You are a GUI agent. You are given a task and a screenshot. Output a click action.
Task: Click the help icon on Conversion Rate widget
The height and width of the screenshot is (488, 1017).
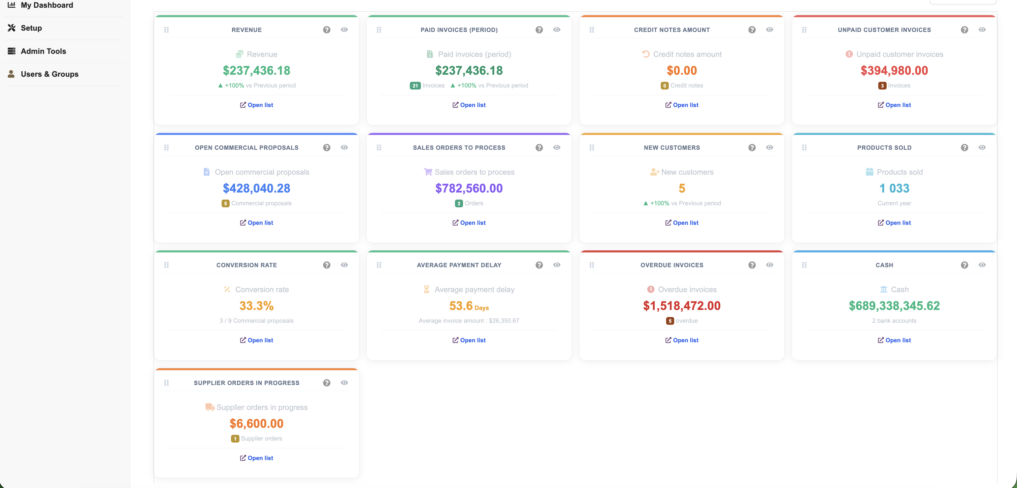[327, 265]
